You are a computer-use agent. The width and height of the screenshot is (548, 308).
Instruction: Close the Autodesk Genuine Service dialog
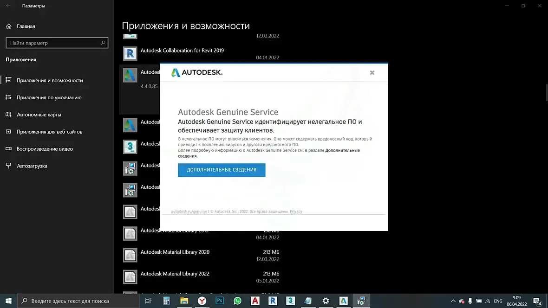372,73
